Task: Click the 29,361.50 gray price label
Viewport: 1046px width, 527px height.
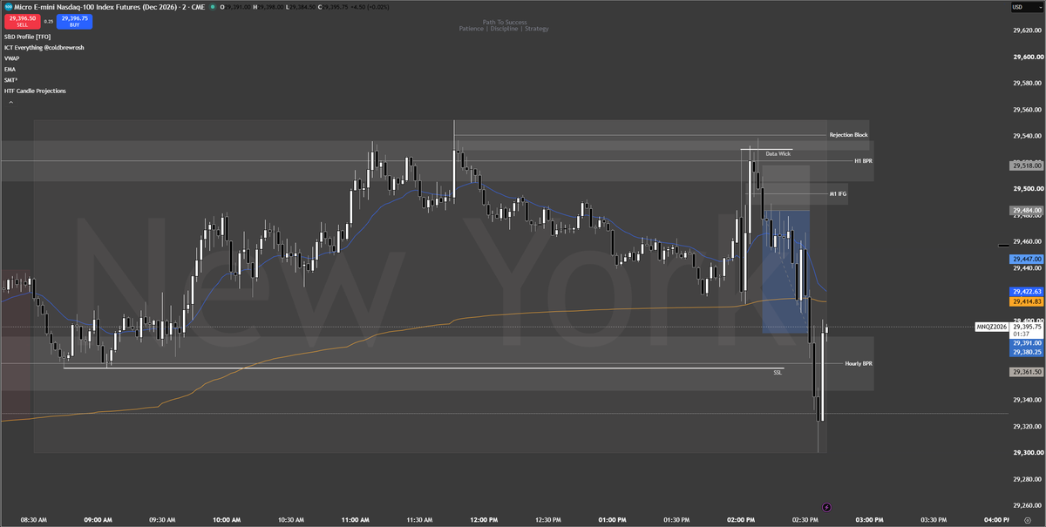Action: [1027, 372]
